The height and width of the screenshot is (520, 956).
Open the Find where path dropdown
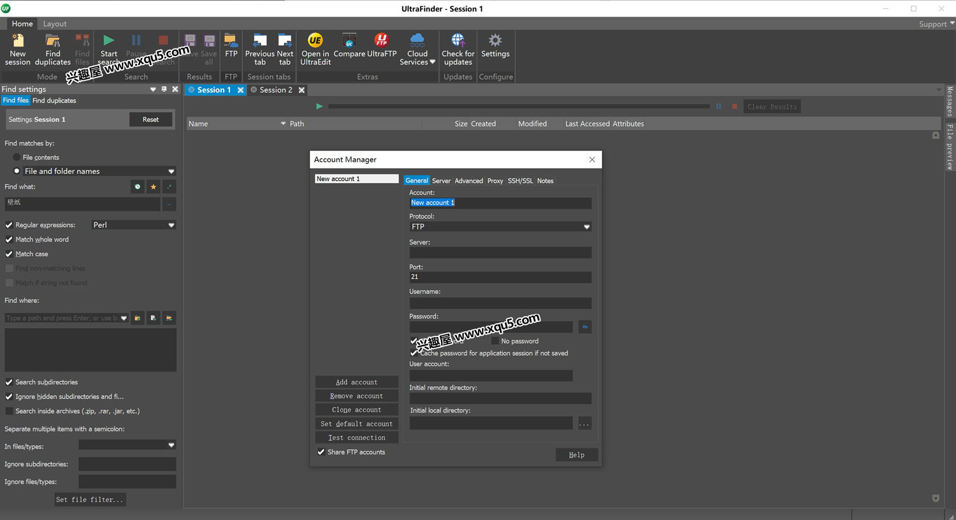click(124, 318)
